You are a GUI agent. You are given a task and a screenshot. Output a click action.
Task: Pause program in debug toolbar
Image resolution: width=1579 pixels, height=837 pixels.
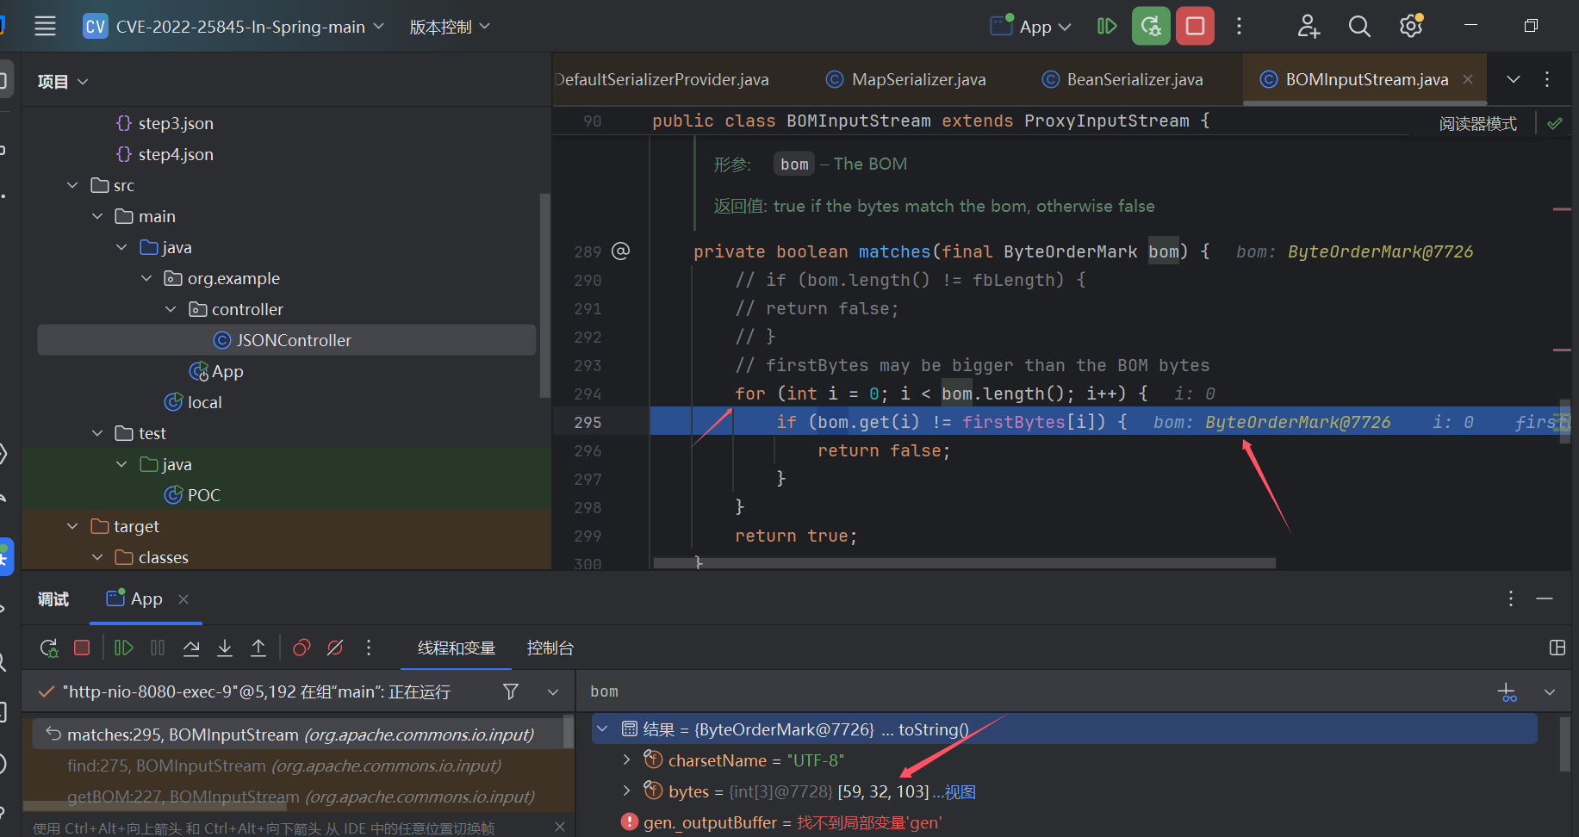(x=158, y=648)
